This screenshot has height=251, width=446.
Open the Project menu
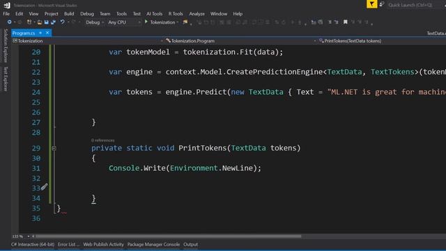pos(51,14)
